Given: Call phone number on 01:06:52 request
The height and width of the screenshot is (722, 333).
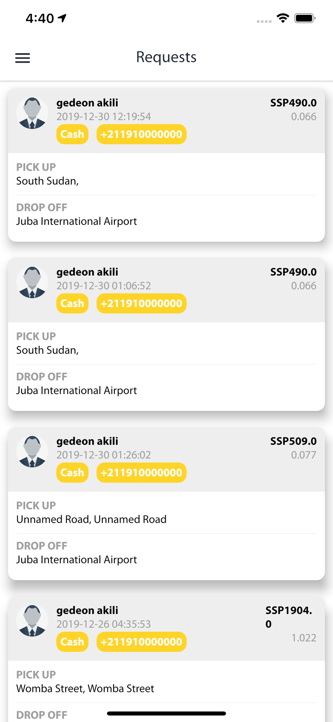Looking at the screenshot, I should click(142, 303).
